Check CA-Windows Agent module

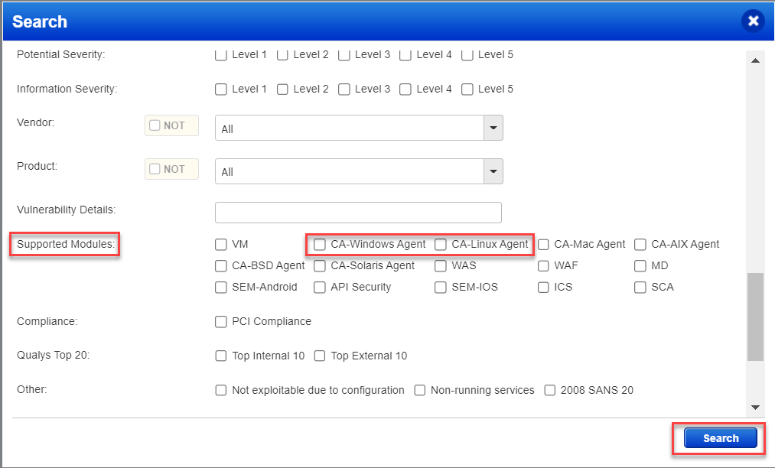click(319, 244)
